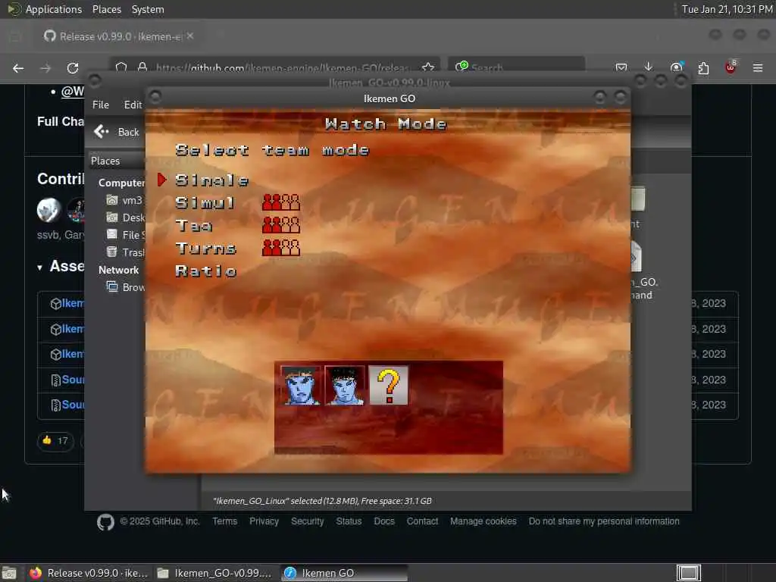Go back in Firefox browser
776x582 pixels.
coord(18,68)
